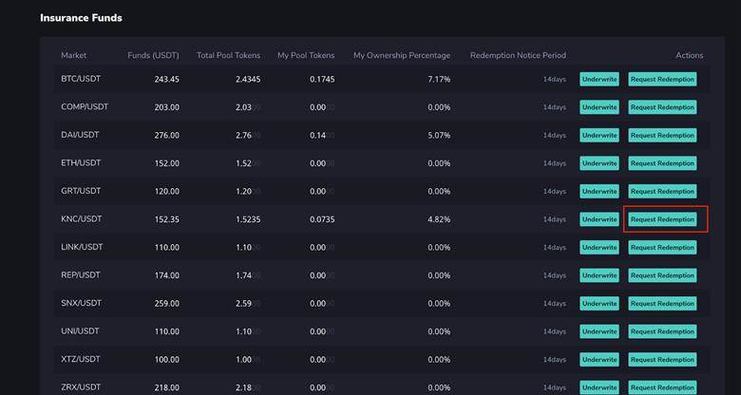The height and width of the screenshot is (395, 741).
Task: Request redemption for ETH/USDT
Action: click(x=662, y=163)
